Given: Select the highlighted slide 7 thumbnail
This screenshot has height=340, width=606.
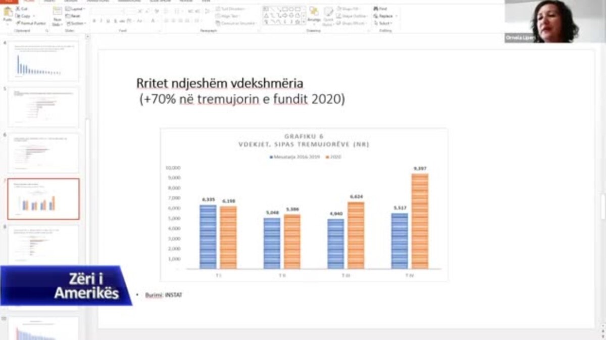Looking at the screenshot, I should 43,199.
